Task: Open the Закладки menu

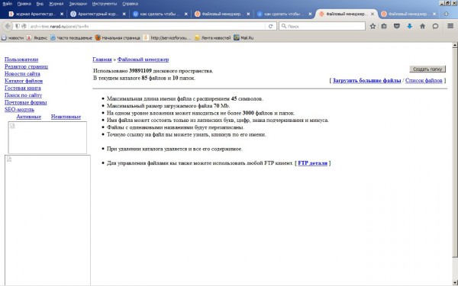Action: tap(78, 4)
